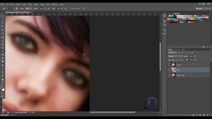
Task: Select the Horizontal Type tool
Action: 2,69
